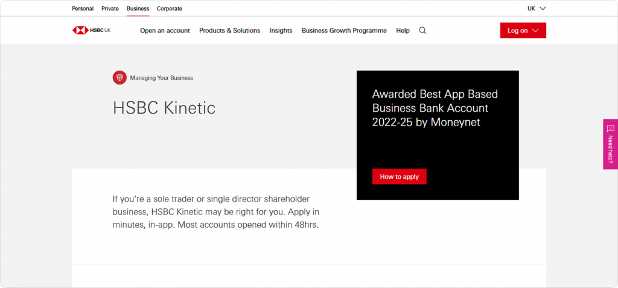The image size is (618, 288).
Task: Click the HSBC Kinetic page heading
Action: pos(164,108)
